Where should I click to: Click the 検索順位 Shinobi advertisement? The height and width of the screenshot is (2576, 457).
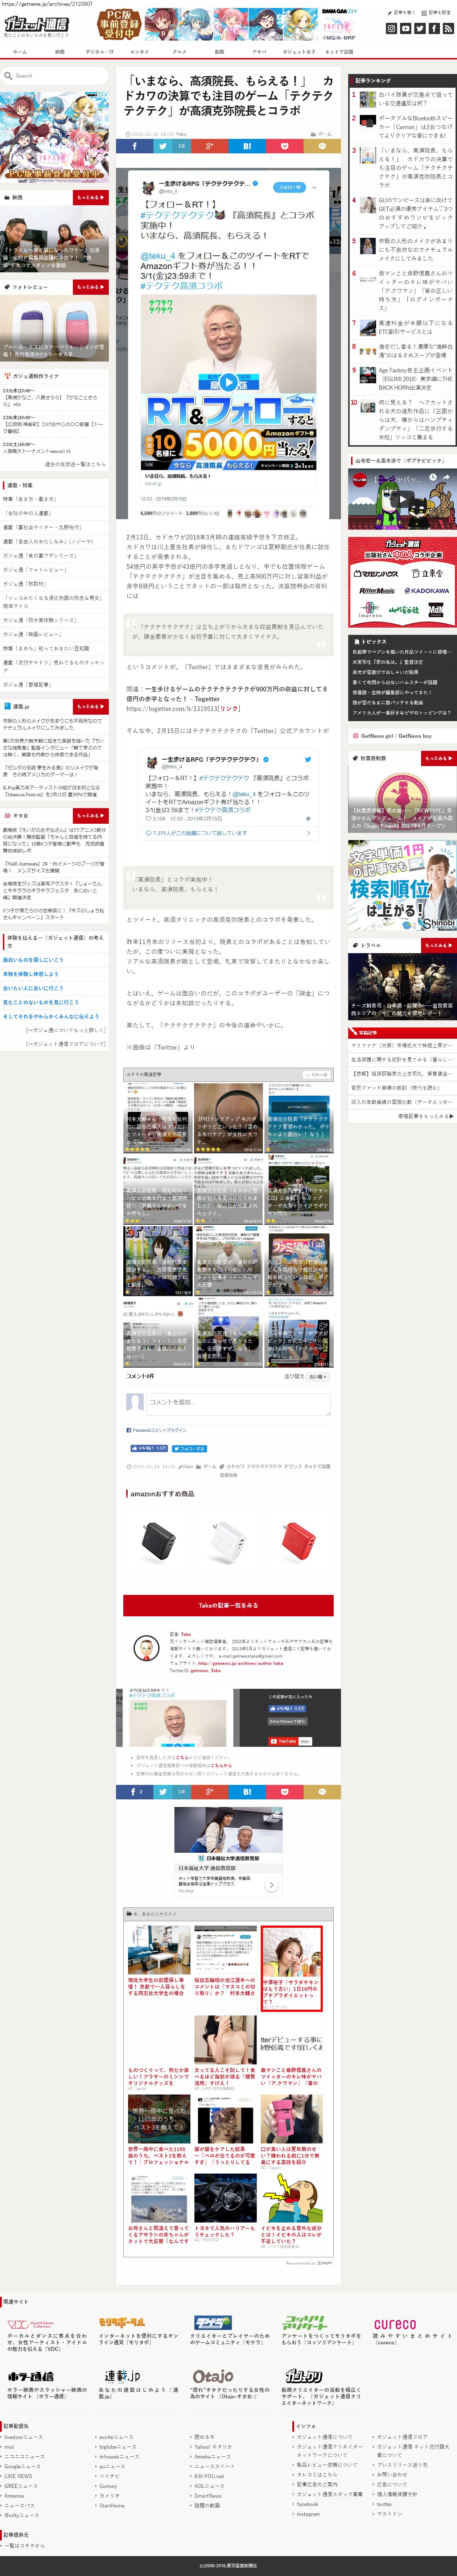point(402,885)
